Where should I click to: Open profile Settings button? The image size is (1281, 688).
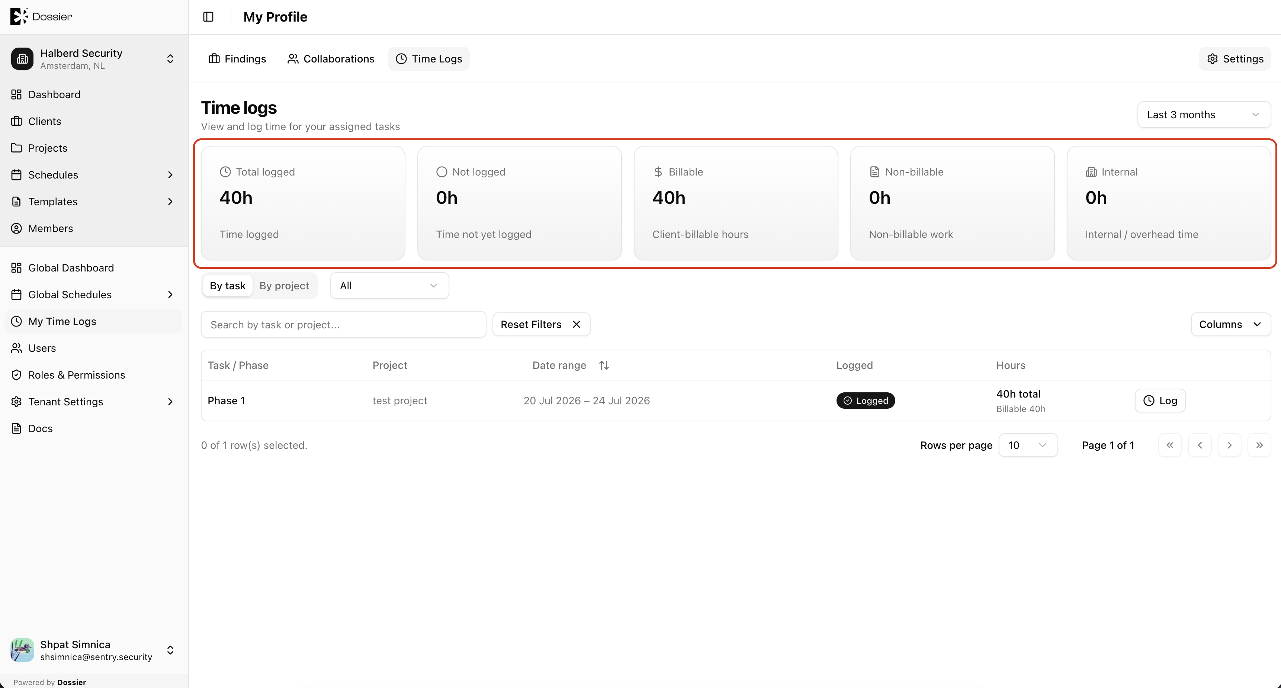pos(1235,59)
